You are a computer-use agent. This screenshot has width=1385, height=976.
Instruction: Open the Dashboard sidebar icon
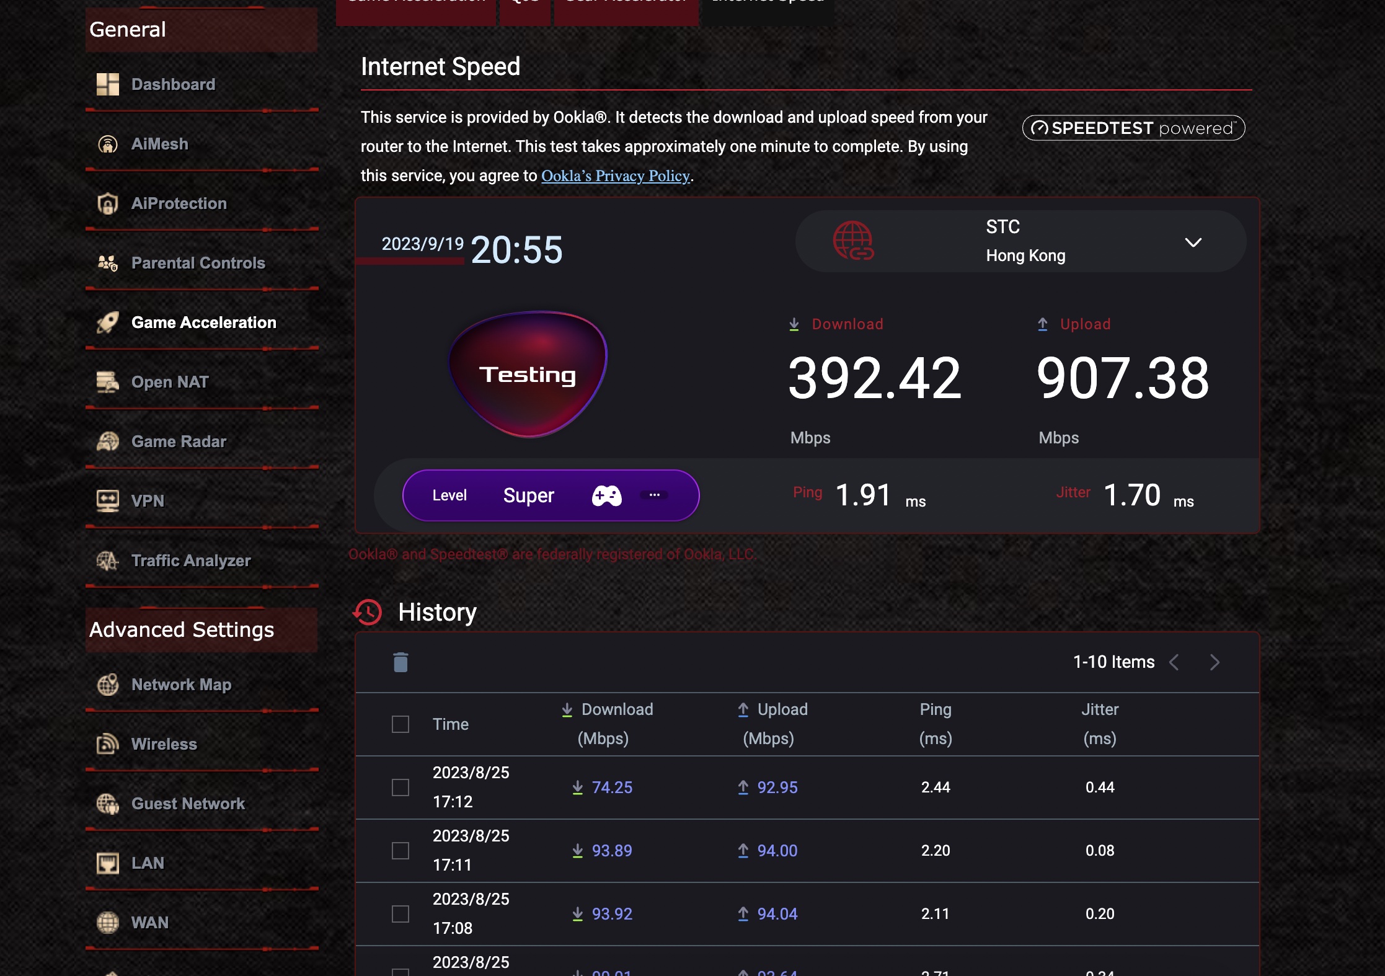(x=108, y=84)
